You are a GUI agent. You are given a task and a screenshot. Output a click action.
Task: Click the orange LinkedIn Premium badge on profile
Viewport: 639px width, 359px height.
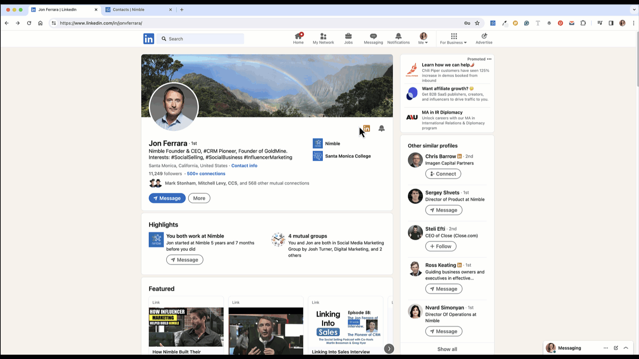click(x=367, y=128)
